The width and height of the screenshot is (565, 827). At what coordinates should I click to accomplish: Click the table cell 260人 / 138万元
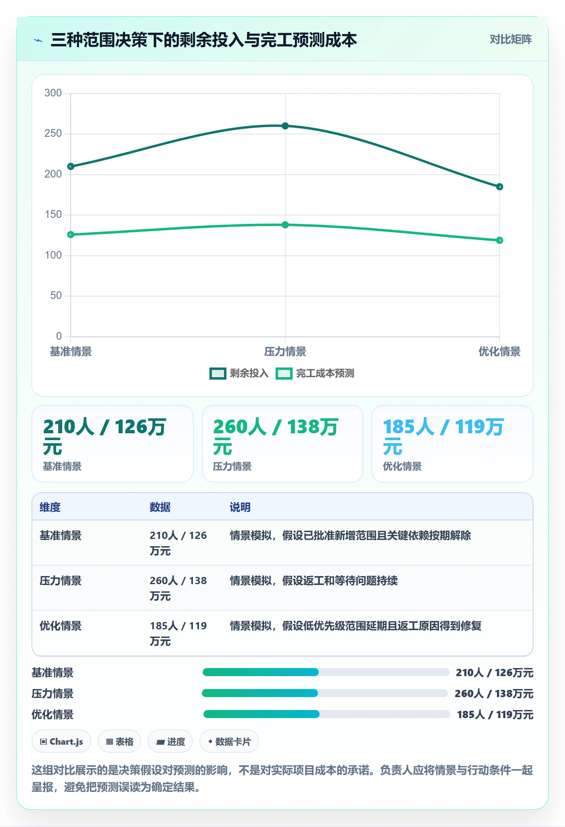178,588
